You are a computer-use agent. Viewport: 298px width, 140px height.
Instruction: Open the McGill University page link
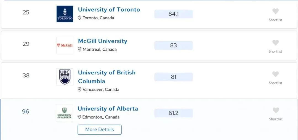tap(103, 41)
